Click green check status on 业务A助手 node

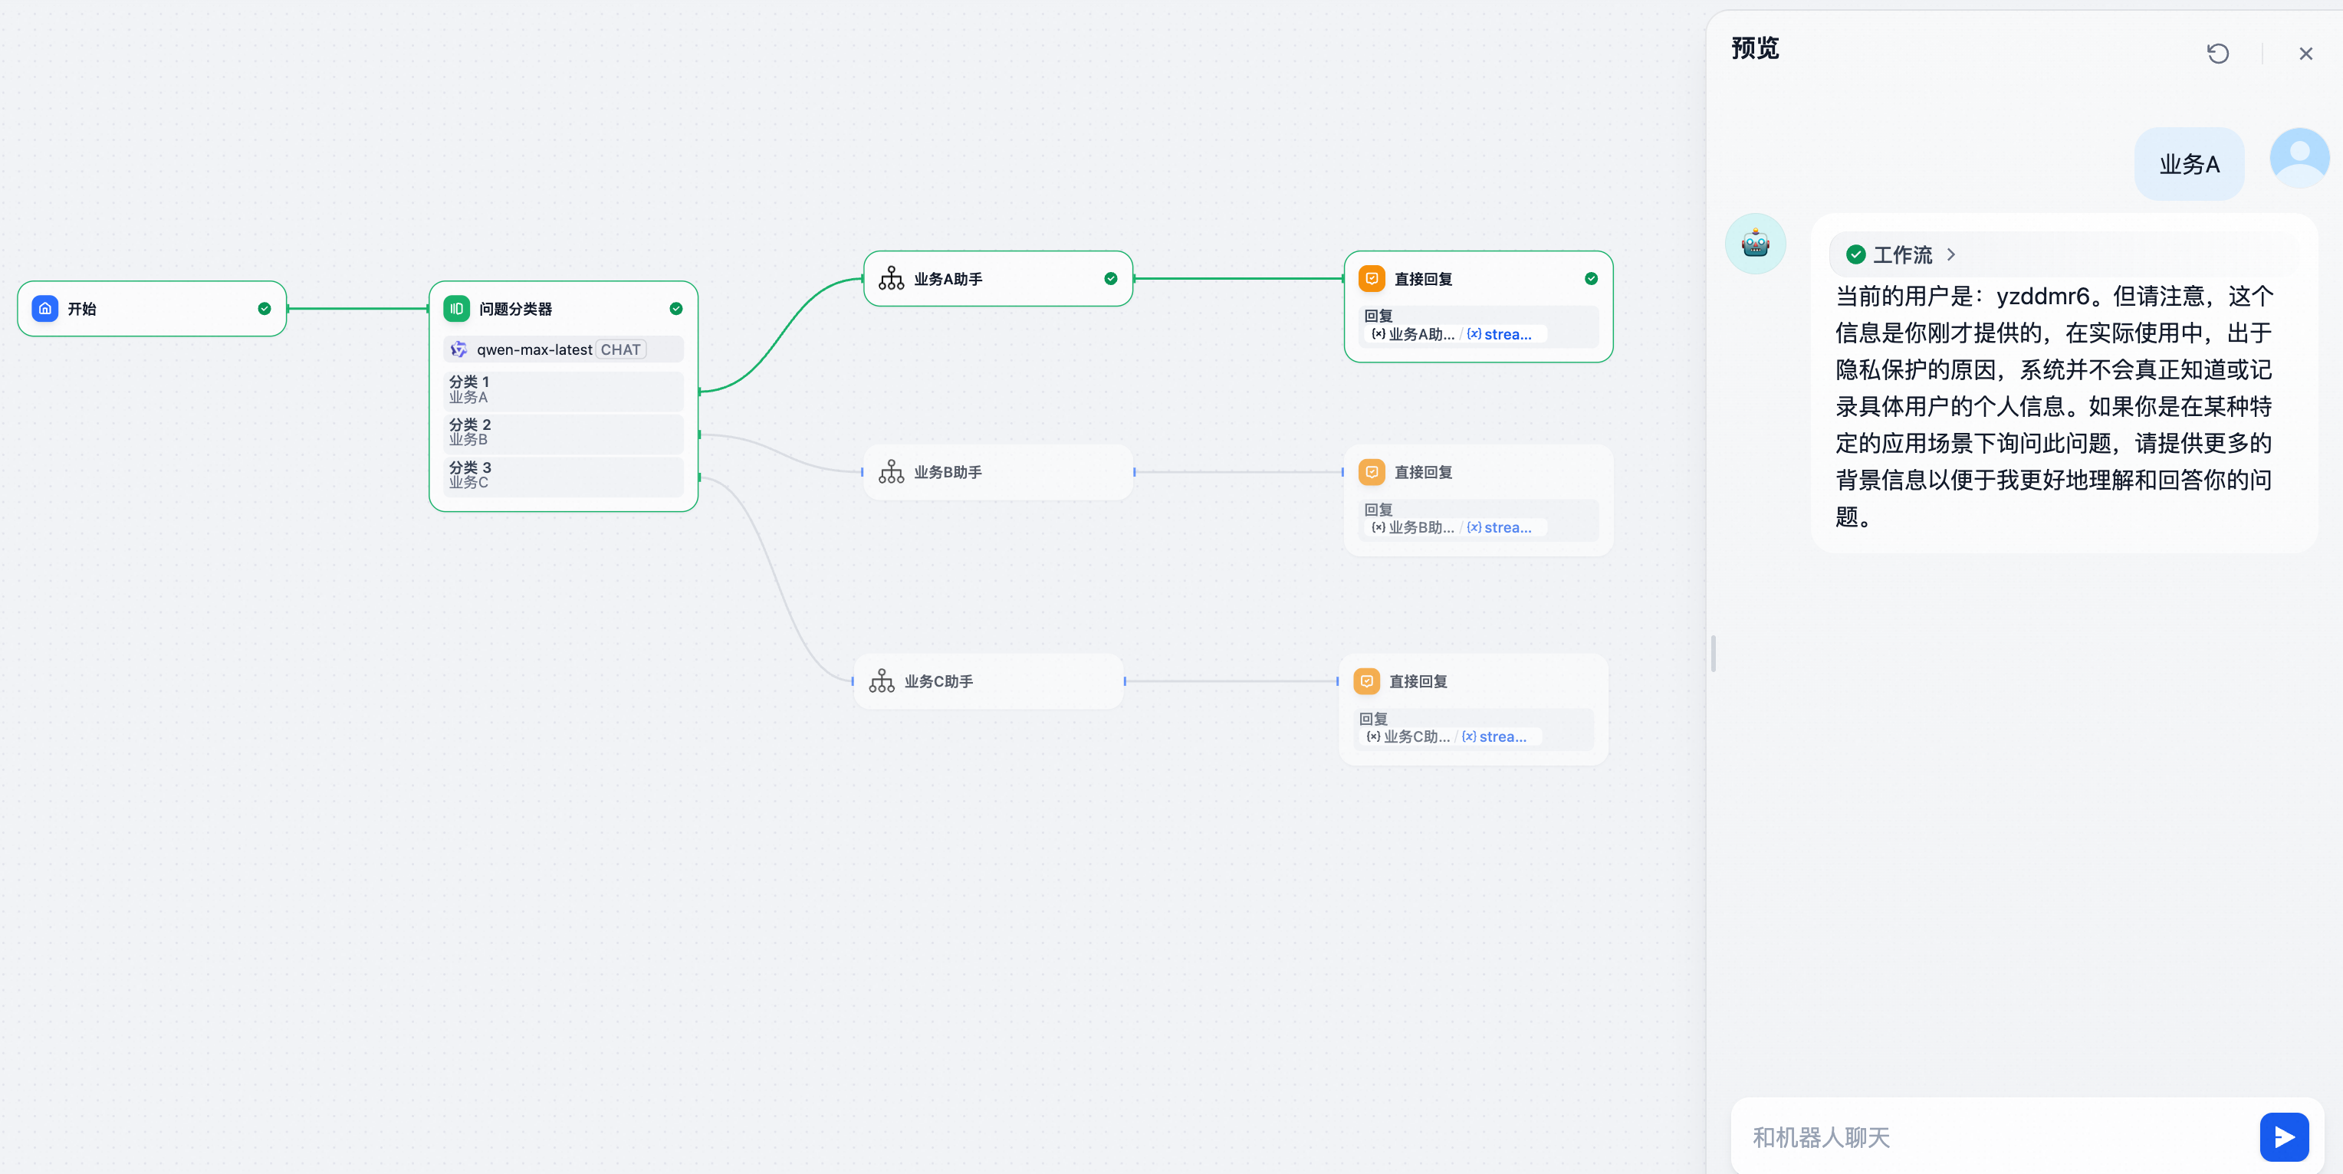tap(1111, 278)
